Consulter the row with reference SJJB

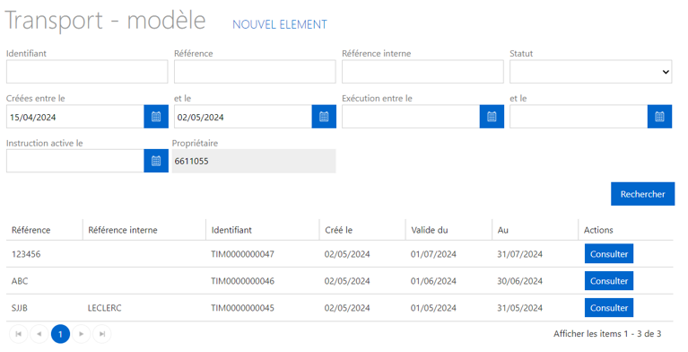(608, 308)
